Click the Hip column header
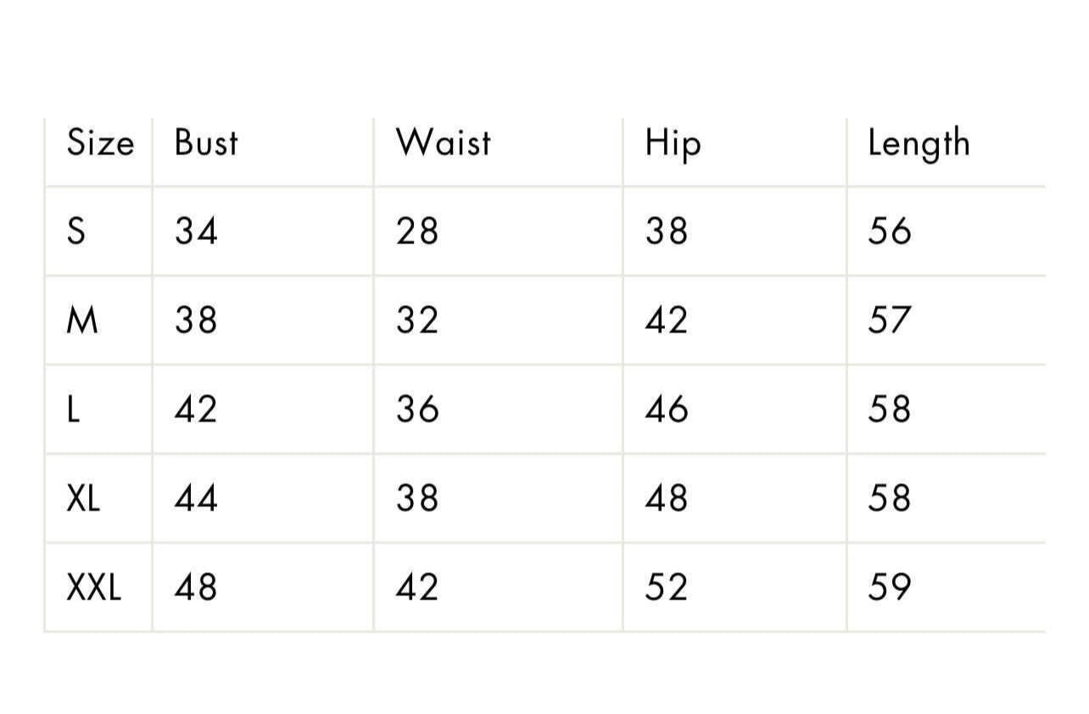This screenshot has height=714, width=1089. 673,144
